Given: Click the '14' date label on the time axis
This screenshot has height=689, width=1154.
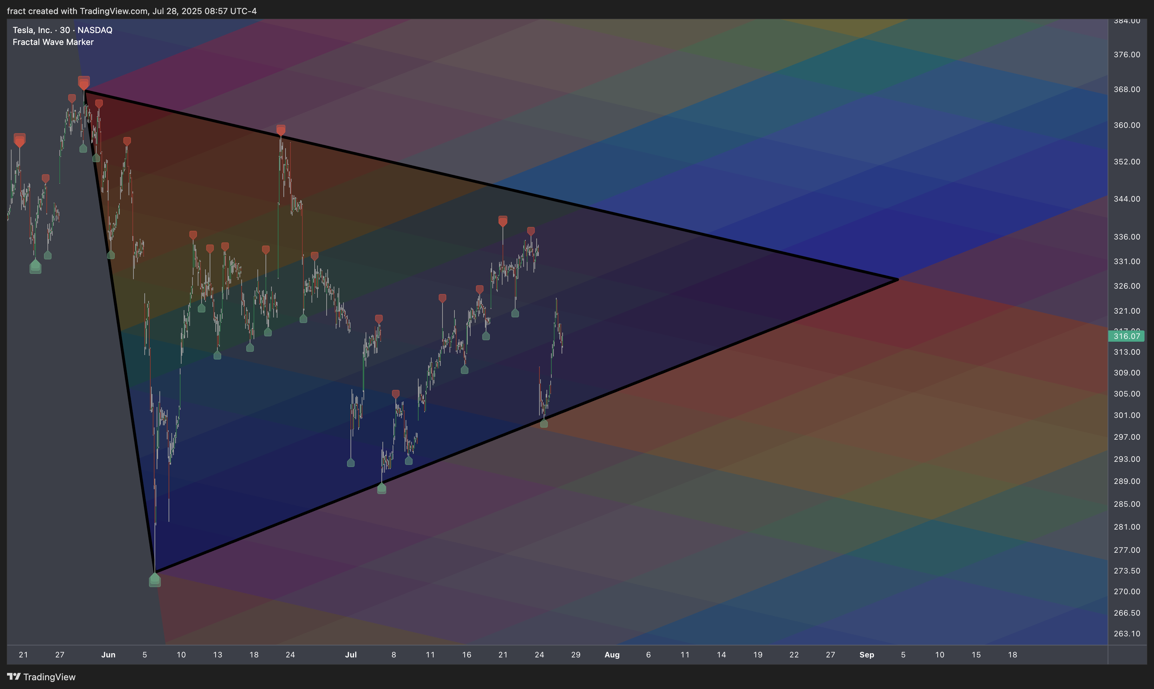Looking at the screenshot, I should [721, 655].
